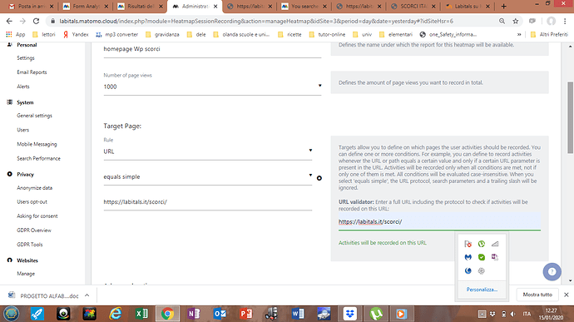
Task: Open Word from the taskbar
Action: pyautogui.click(x=298, y=314)
